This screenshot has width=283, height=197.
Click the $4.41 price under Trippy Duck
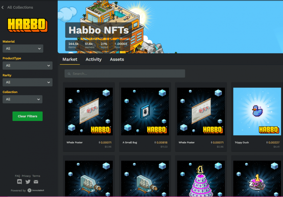click(x=276, y=147)
